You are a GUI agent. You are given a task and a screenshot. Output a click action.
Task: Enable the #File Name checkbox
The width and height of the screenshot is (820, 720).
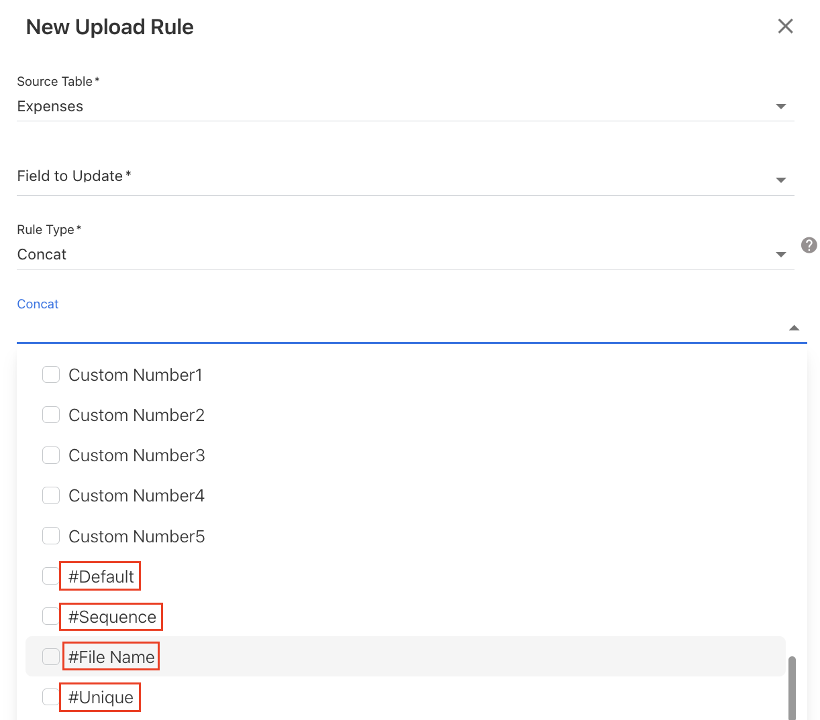pyautogui.click(x=51, y=657)
